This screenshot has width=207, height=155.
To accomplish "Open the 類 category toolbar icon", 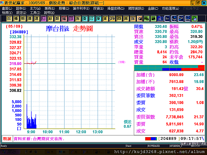I will [57, 19].
